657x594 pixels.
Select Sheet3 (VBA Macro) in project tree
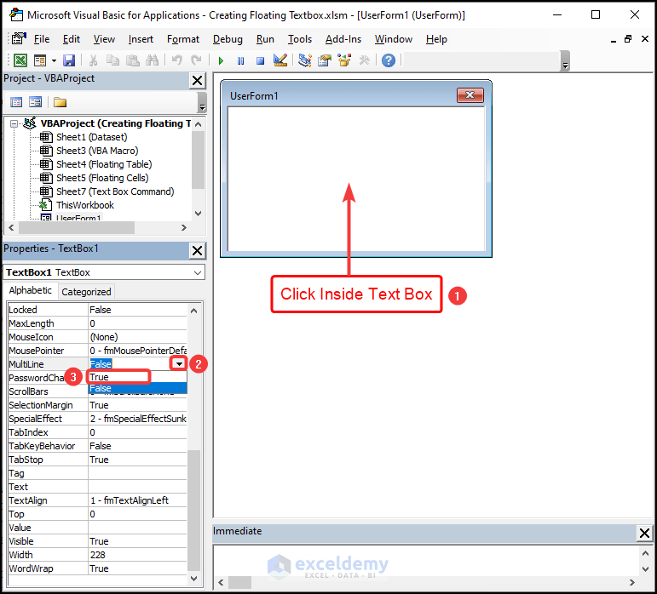click(97, 151)
